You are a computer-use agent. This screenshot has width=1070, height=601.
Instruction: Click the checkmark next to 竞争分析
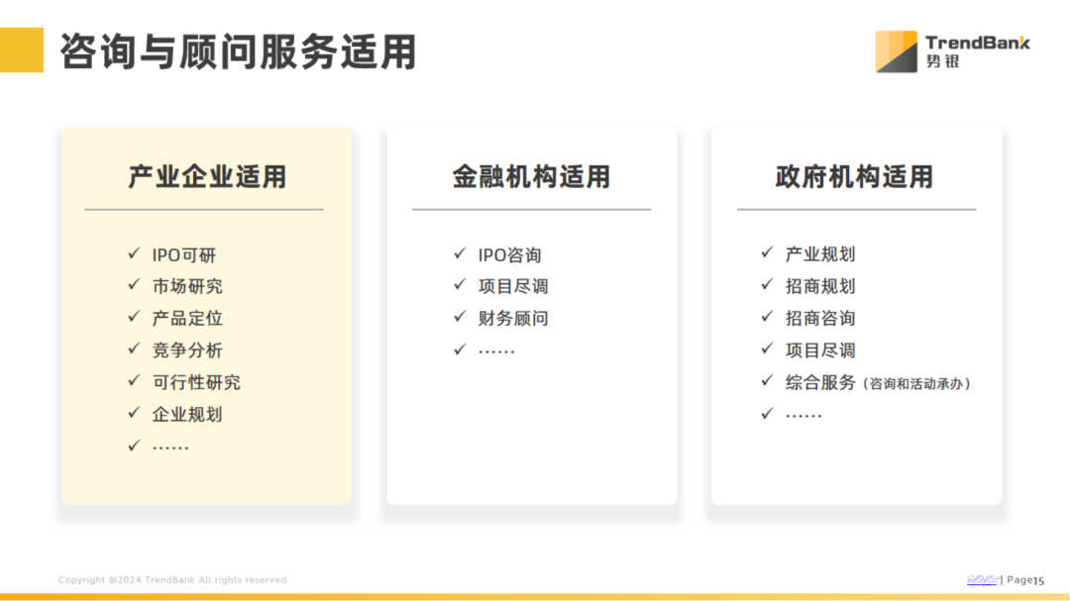(x=134, y=350)
